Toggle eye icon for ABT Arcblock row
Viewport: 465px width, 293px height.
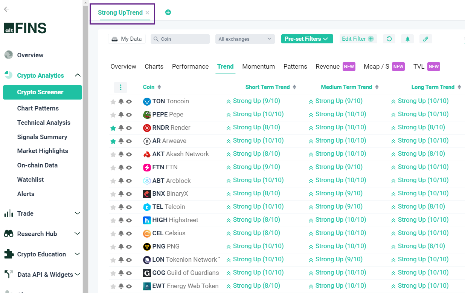pyautogui.click(x=129, y=181)
